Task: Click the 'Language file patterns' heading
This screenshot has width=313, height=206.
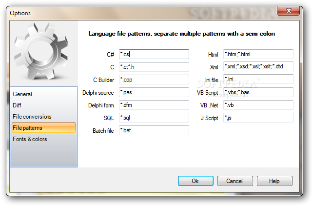Action: point(181,34)
